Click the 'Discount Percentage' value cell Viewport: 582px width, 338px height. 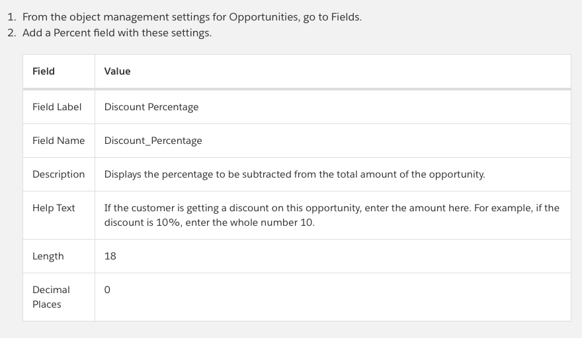(x=151, y=107)
